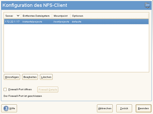Viewport: 153px width, 114px height.
Task: Click the Optionen column header
Action: coord(78,16)
